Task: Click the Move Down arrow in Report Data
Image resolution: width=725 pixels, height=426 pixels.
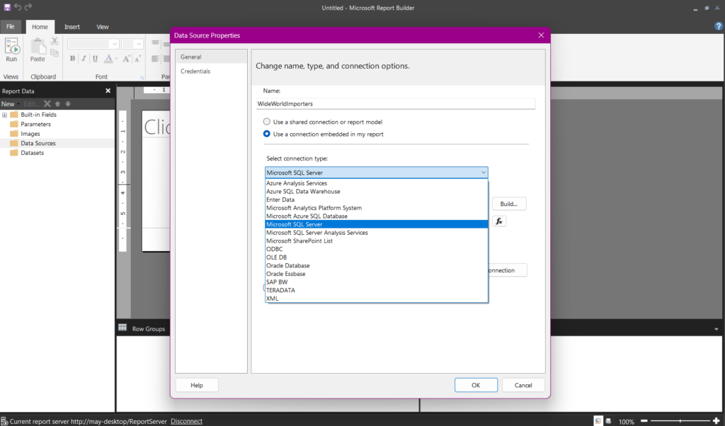Action: click(x=68, y=103)
